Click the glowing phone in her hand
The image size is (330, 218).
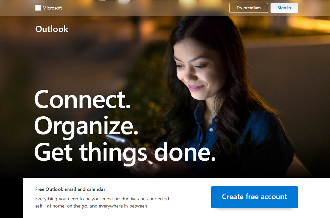coord(118,141)
